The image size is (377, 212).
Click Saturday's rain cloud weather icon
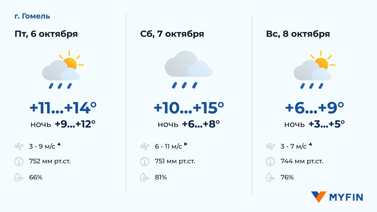pyautogui.click(x=188, y=70)
